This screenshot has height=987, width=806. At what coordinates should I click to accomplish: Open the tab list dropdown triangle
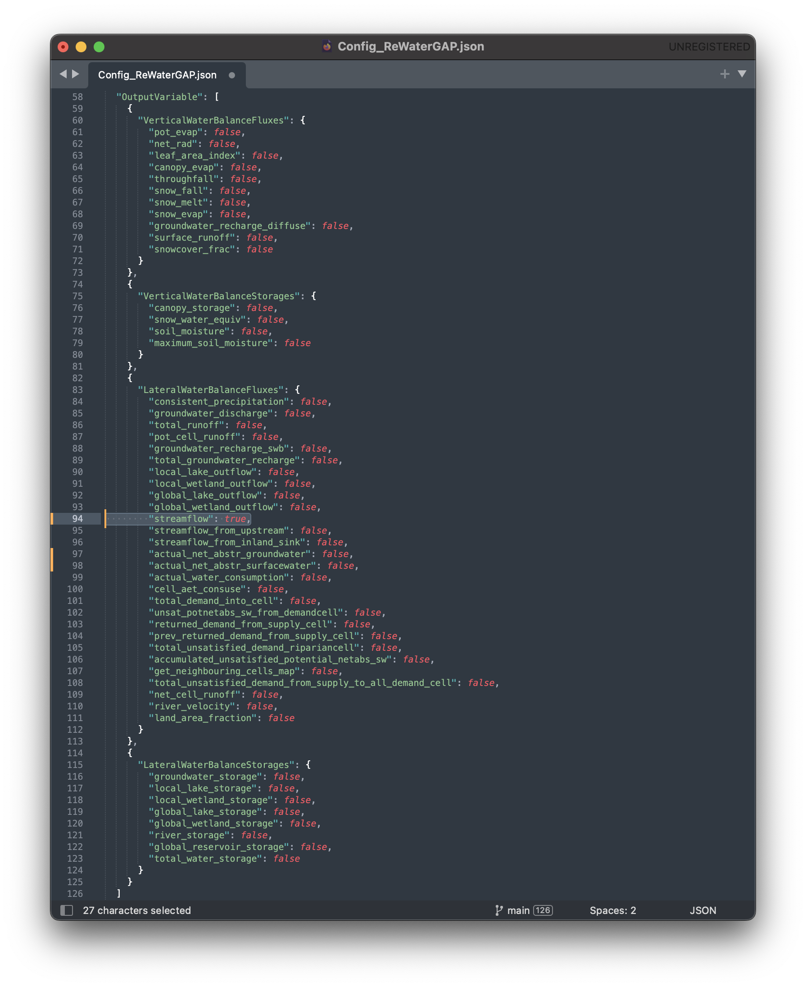pyautogui.click(x=742, y=74)
